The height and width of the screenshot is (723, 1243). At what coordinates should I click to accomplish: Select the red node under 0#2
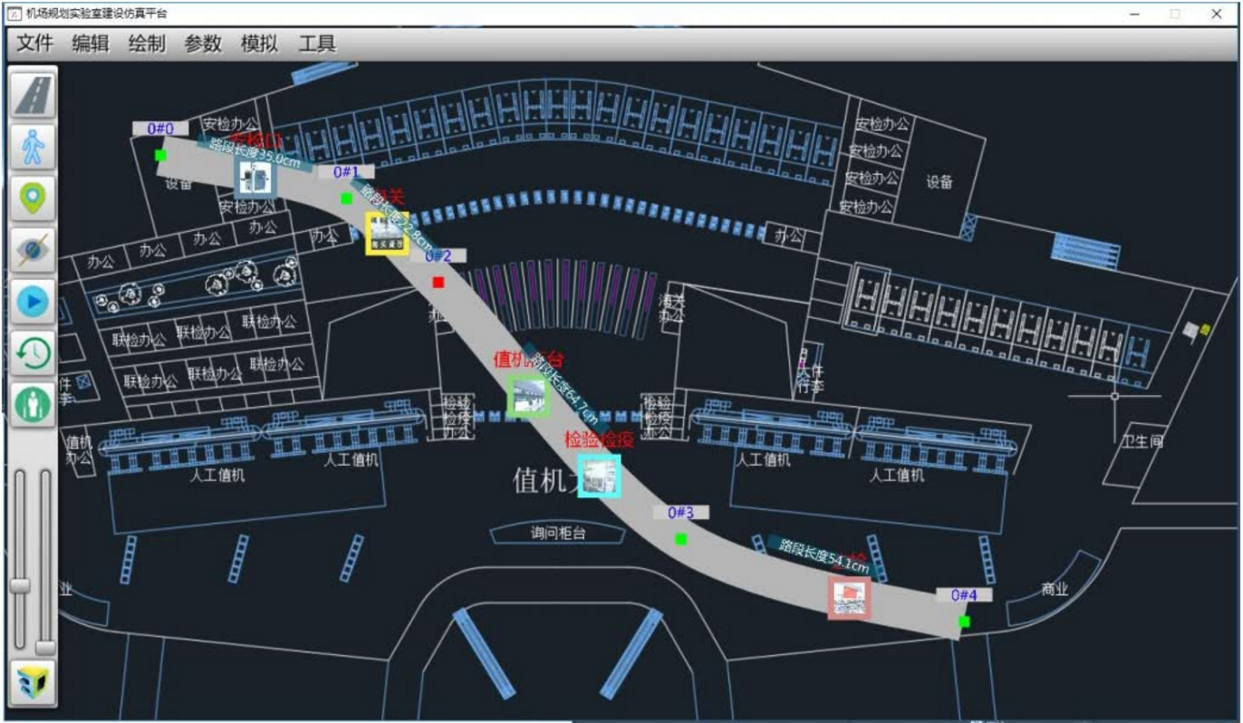(x=438, y=283)
